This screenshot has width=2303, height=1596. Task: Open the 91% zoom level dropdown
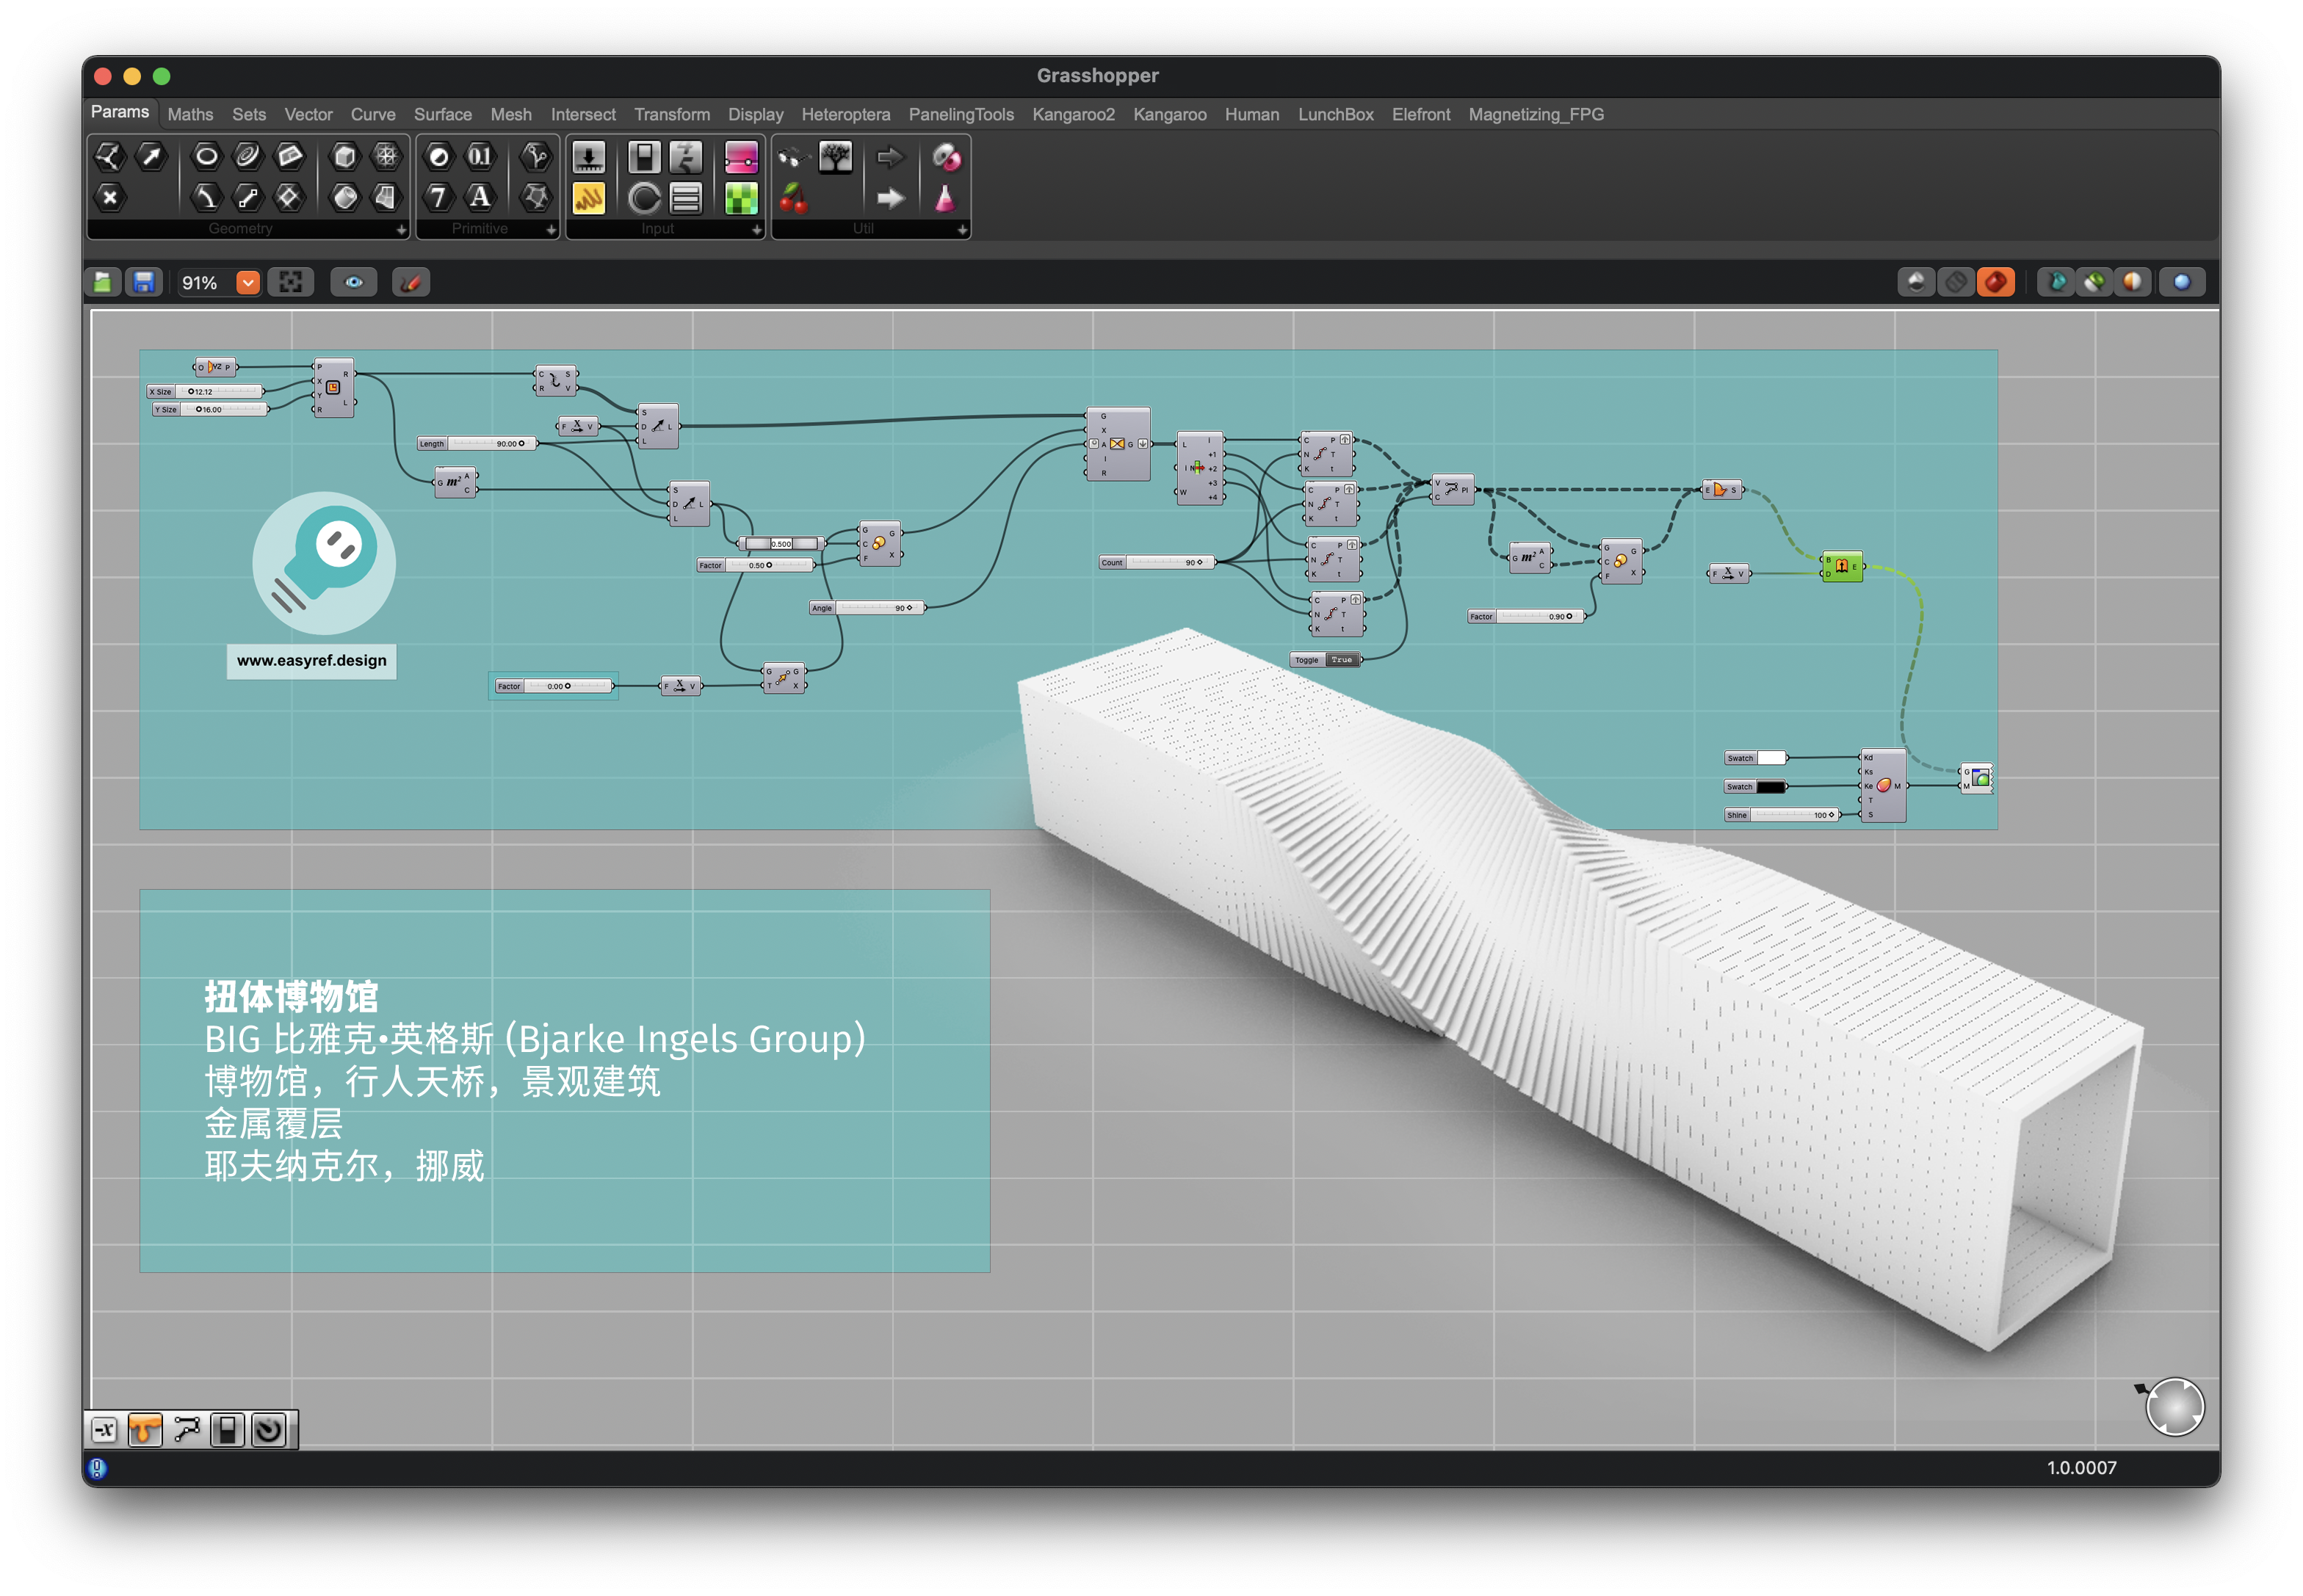click(x=247, y=283)
